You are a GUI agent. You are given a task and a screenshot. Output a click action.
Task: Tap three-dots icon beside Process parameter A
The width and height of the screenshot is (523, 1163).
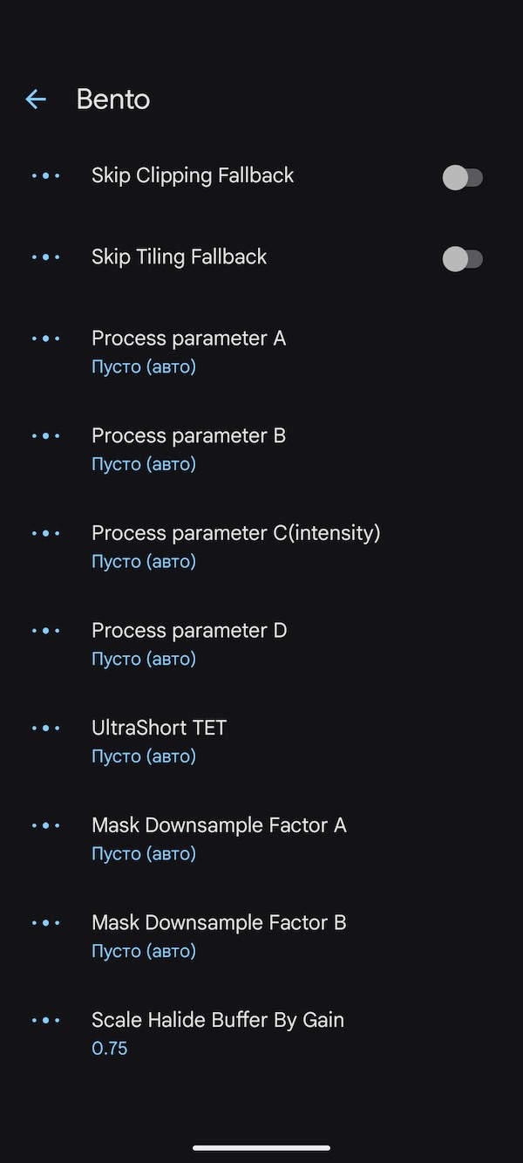click(x=46, y=339)
